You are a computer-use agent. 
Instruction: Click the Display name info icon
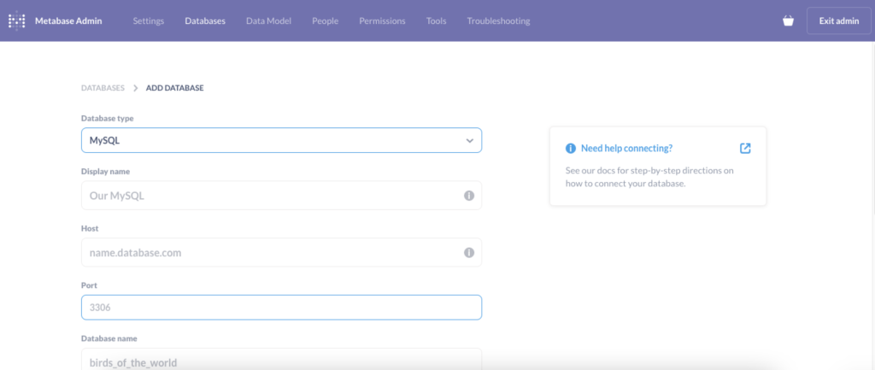[469, 196]
